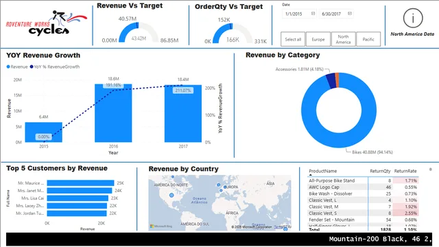Viewport: 439px width, 247px height.
Task: Select Mr. Jordan Tu customer bar
Action: click(x=77, y=213)
